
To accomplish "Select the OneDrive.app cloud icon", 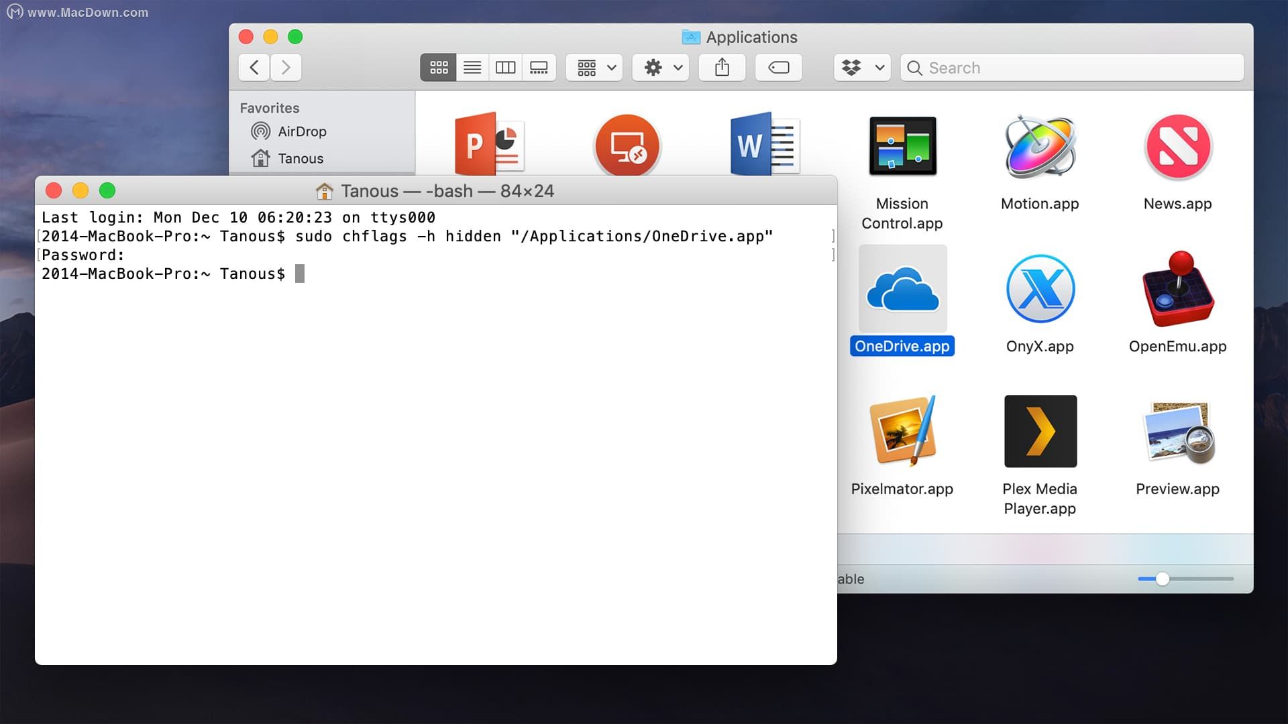I will [902, 289].
